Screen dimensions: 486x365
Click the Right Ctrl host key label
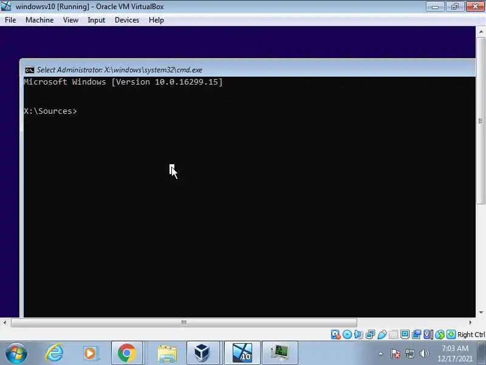coord(471,335)
